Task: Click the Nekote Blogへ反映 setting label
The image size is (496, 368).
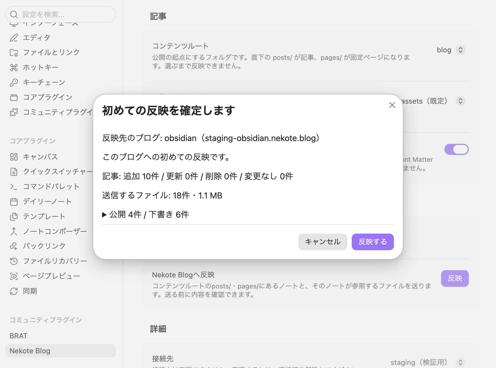Action: (x=183, y=275)
